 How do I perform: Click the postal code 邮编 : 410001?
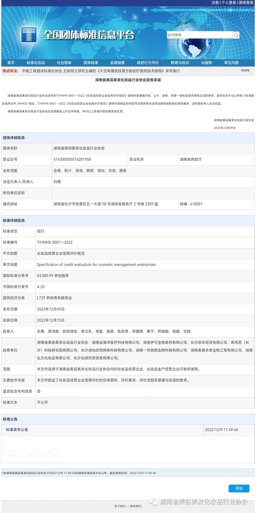[191, 204]
